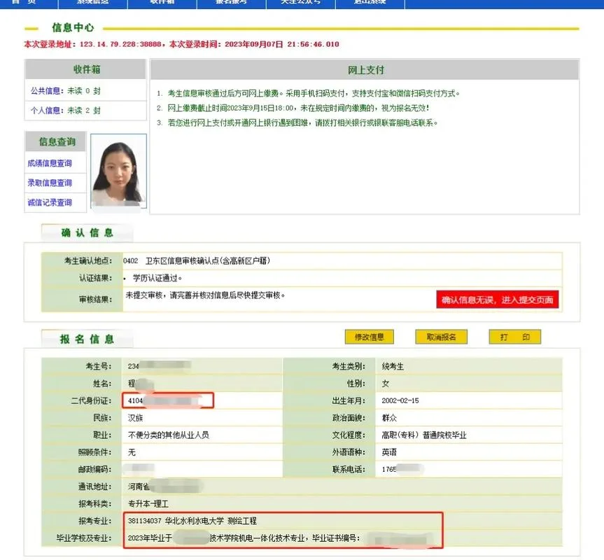604x560 pixels.
Task: Click the 打印 button
Action: pos(515,337)
